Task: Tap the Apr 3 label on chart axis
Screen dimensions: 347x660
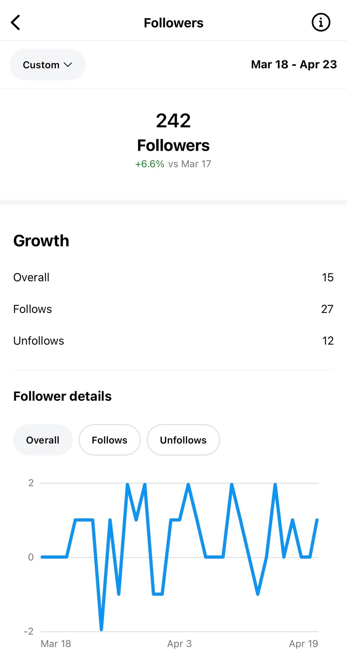Action: tap(179, 644)
